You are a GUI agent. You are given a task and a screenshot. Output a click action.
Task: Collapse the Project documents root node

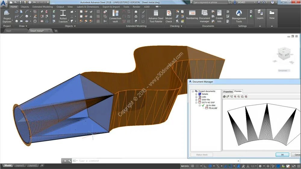[193, 91]
